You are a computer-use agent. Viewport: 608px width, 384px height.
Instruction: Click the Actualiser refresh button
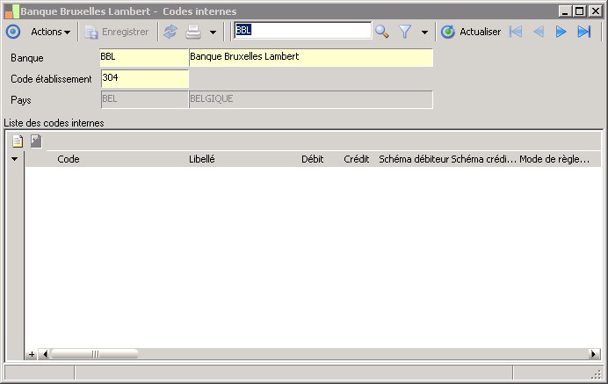pyautogui.click(x=471, y=32)
